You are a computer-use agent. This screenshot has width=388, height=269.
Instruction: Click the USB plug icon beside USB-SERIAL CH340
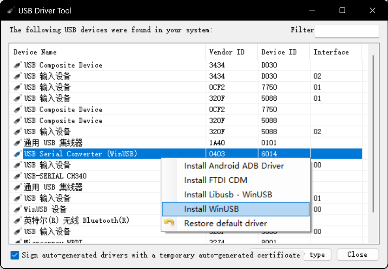(x=17, y=176)
